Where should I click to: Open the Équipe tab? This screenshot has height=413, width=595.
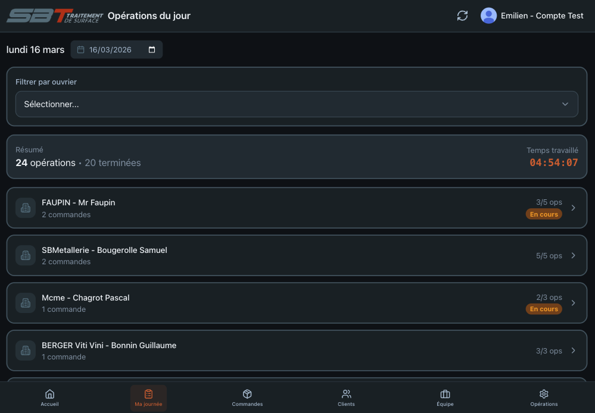(445, 398)
